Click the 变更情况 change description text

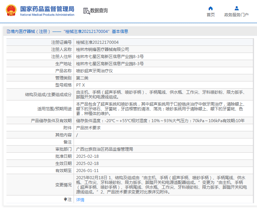161,185
